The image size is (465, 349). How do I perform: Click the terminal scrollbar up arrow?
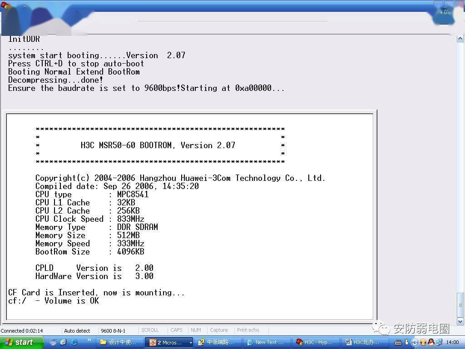tap(460, 38)
